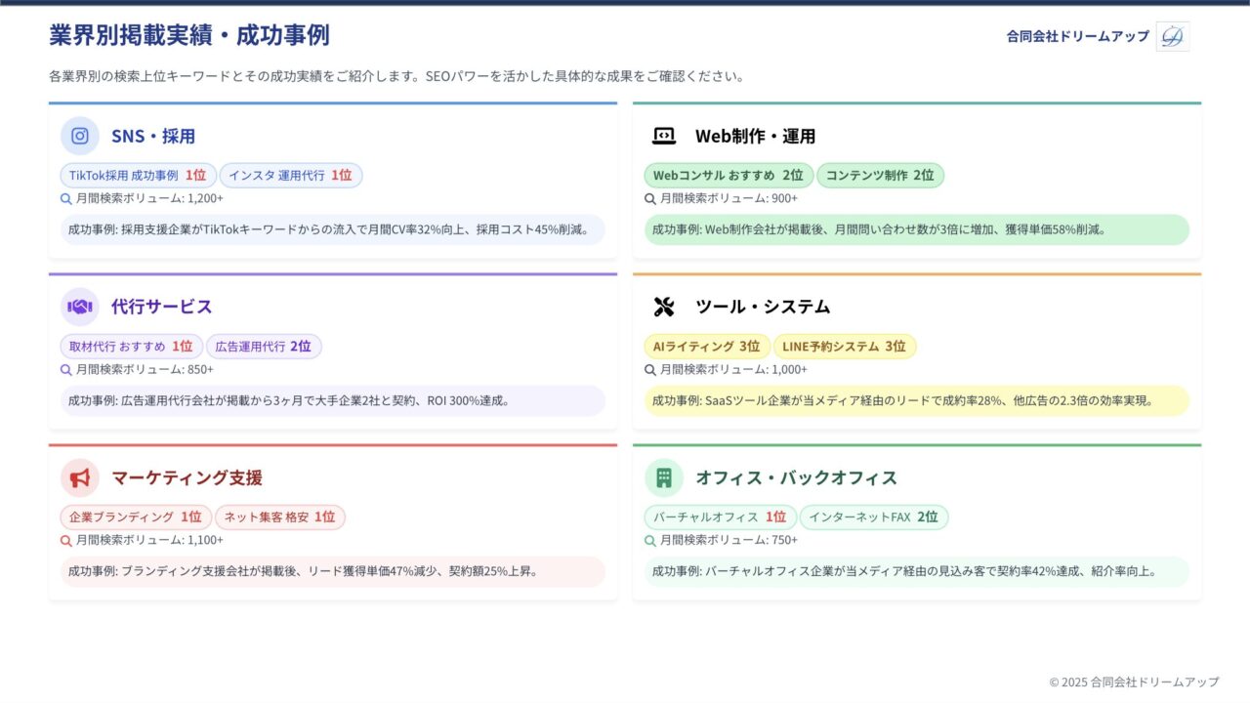1250x703 pixels.
Task: Select the コンテンツ制作 2位 tag
Action: point(880,176)
